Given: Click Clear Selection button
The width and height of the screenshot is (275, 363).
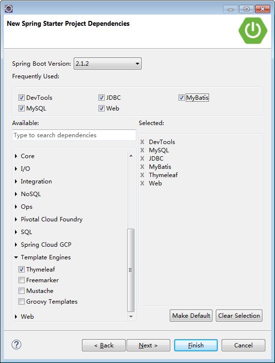Looking at the screenshot, I should (x=239, y=315).
